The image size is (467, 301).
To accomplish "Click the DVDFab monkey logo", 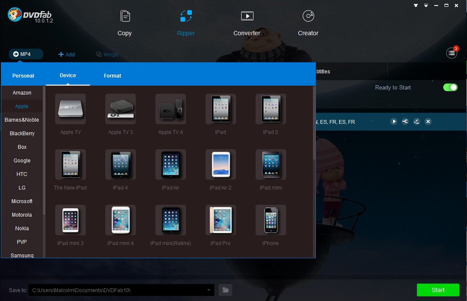I will point(14,14).
